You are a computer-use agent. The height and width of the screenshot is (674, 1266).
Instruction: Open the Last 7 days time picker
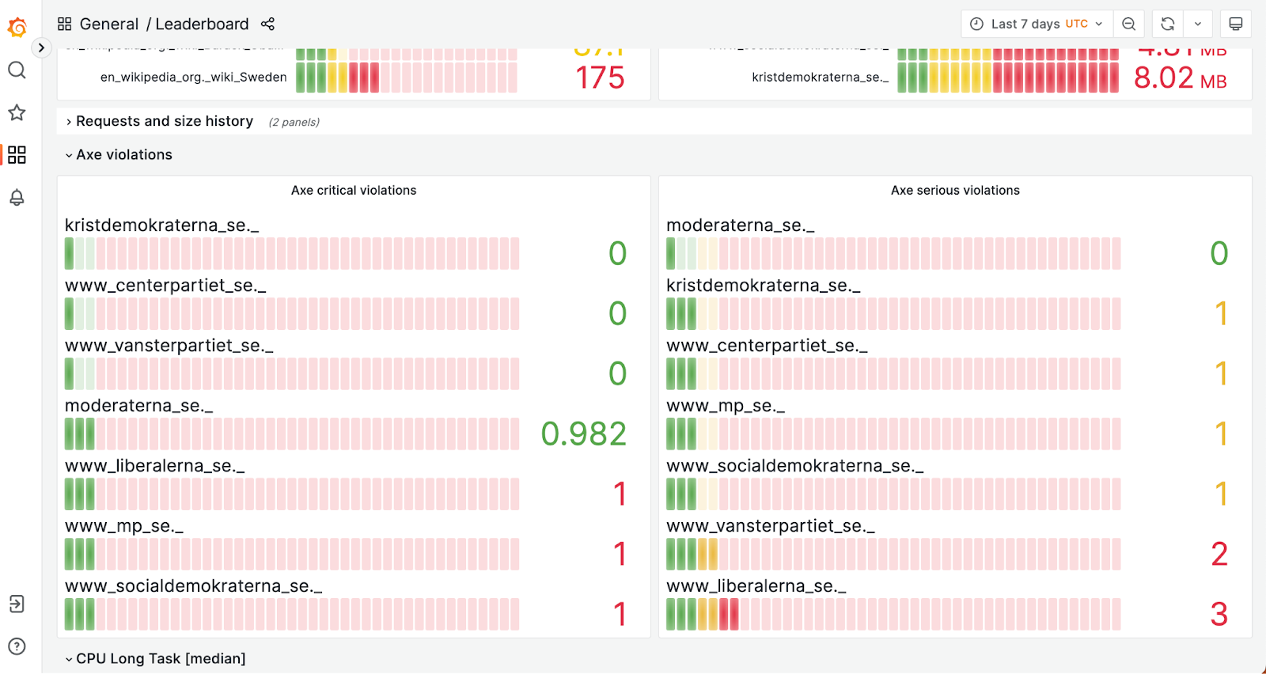pyautogui.click(x=1037, y=25)
